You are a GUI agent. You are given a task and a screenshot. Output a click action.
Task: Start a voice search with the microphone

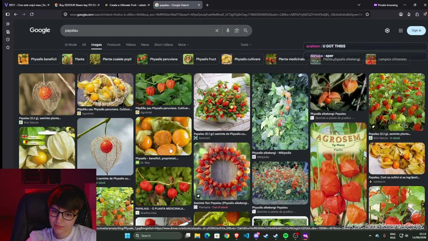click(228, 30)
